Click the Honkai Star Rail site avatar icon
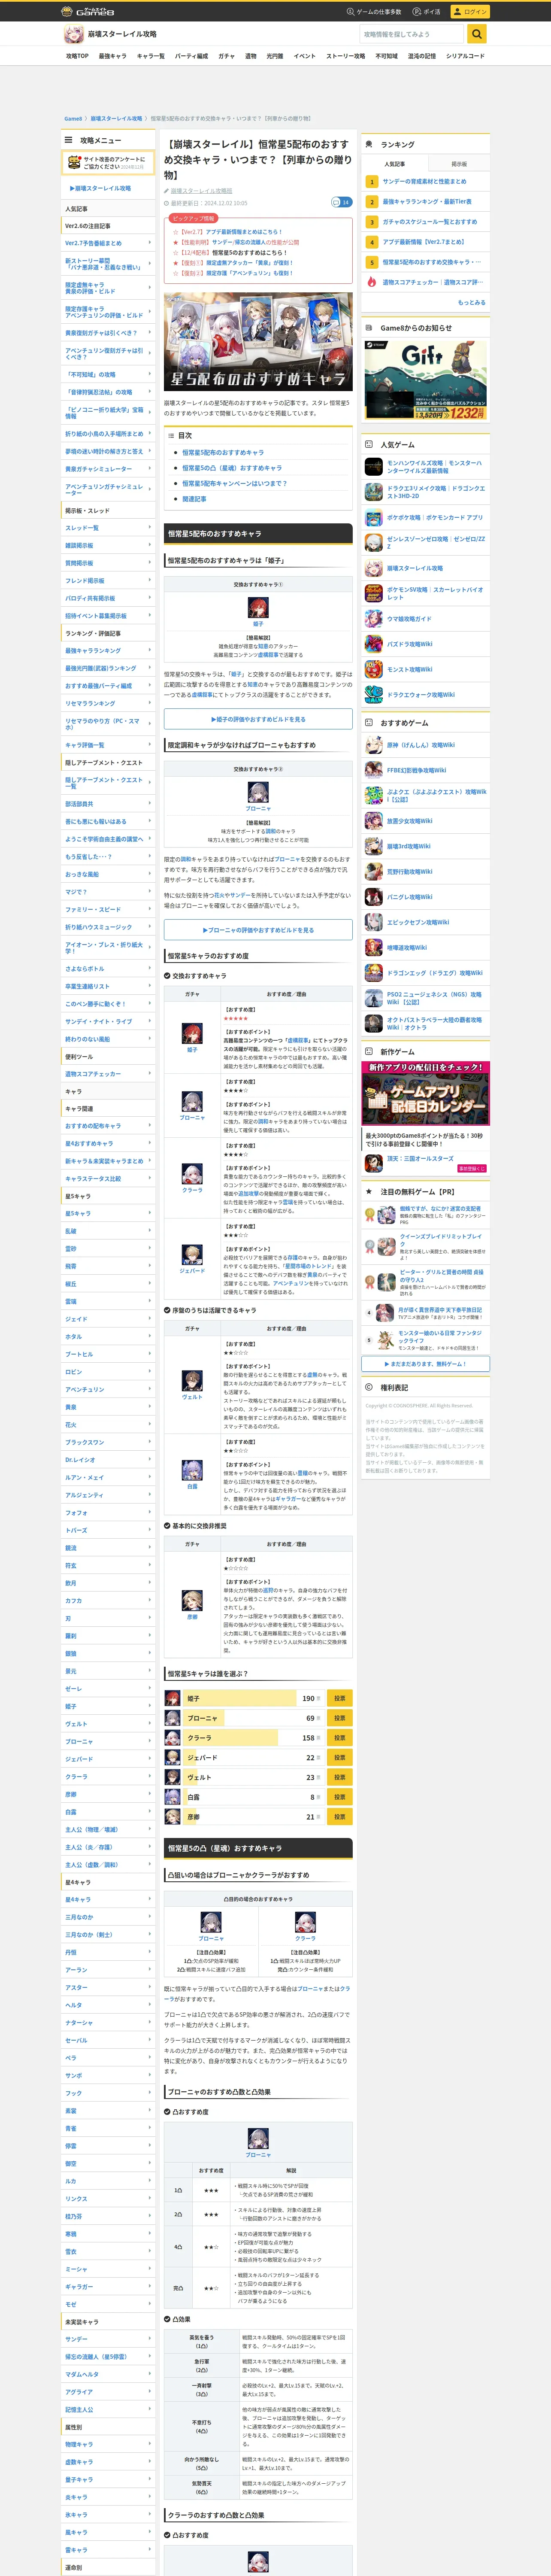This screenshot has height=2576, width=551. 74,34
